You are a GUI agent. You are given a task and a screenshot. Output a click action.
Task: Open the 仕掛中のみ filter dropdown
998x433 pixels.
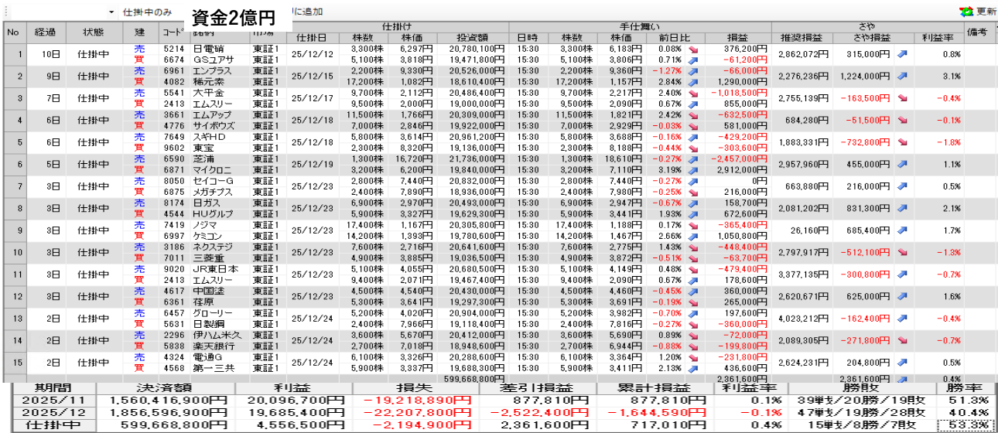pos(111,12)
